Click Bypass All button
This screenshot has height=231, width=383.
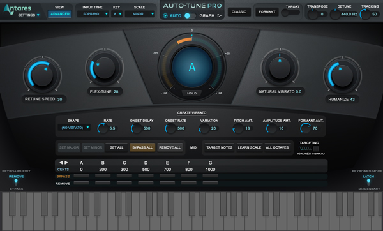pos(142,147)
